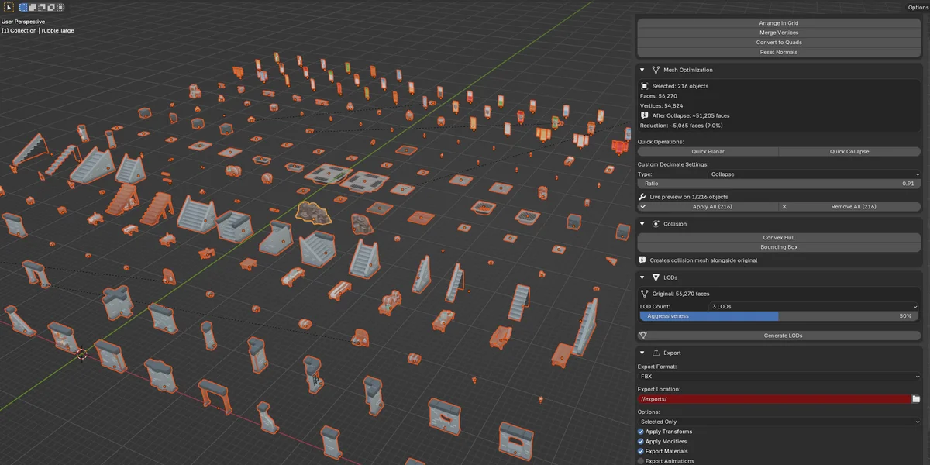Activate the Select Box mode icon
This screenshot has height=465, width=930.
pos(23,7)
